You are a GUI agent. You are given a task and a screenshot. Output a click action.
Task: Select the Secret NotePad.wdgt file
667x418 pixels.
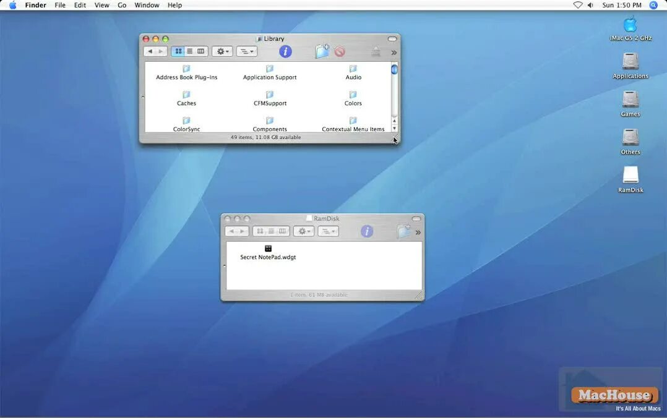[268, 252]
